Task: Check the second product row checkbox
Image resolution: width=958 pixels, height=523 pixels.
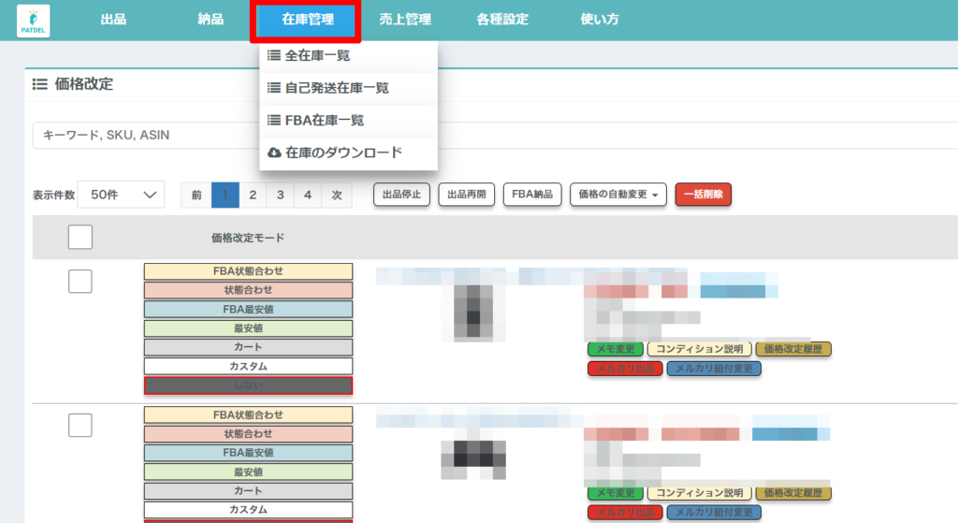Action: click(80, 425)
